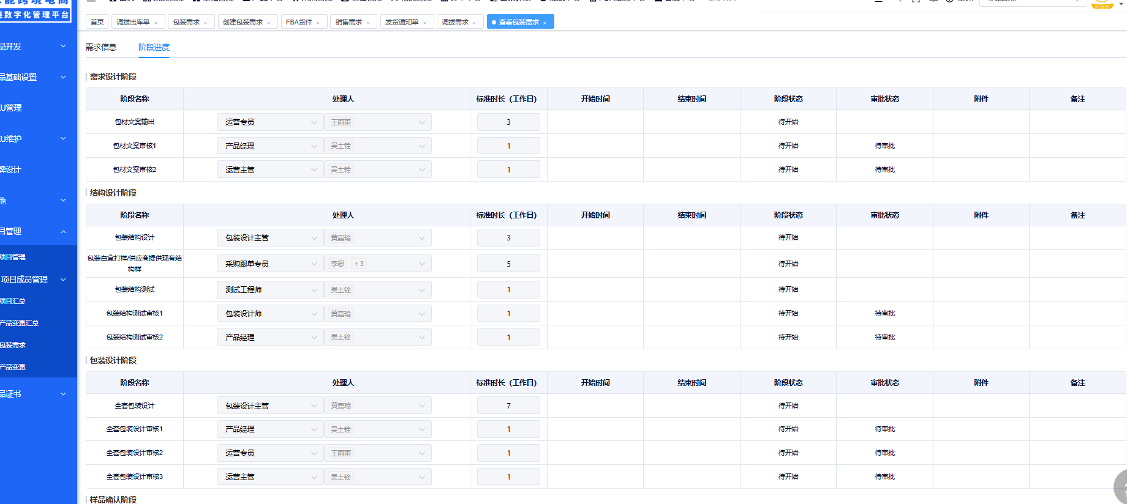This screenshot has height=504, width=1127.
Task: Open the FBA货件 page tab
Action: coord(299,22)
